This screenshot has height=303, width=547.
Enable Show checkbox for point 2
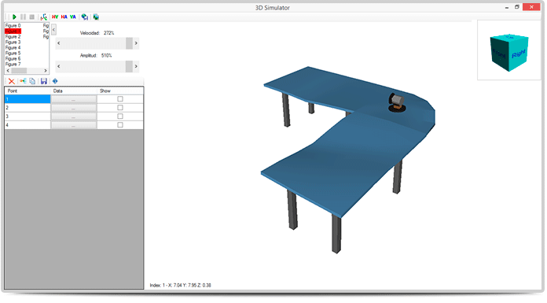[120, 108]
